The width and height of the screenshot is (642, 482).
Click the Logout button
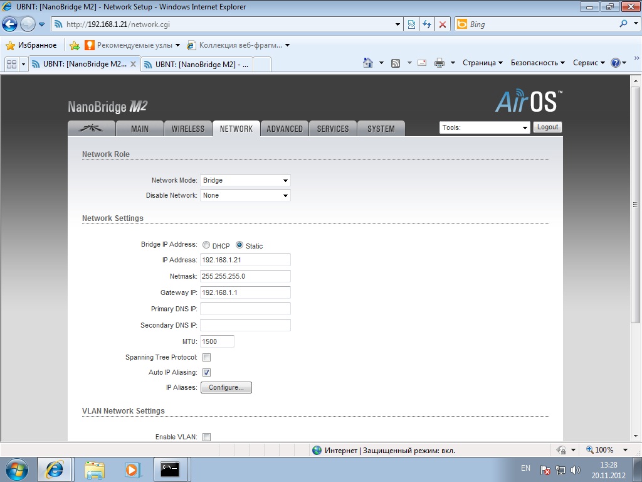(x=547, y=127)
